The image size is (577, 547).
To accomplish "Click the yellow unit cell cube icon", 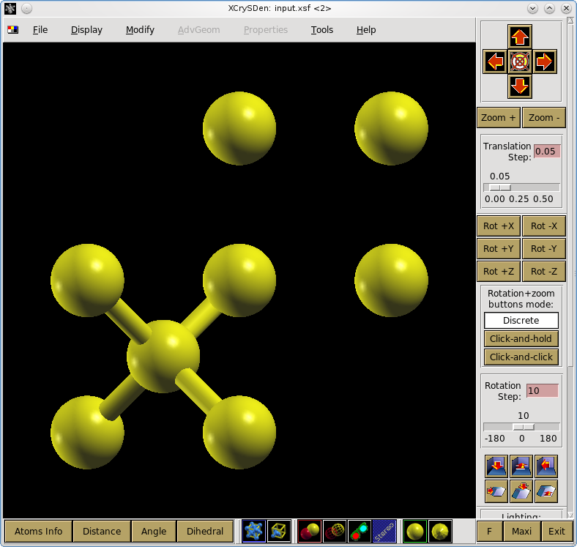I will 279,531.
